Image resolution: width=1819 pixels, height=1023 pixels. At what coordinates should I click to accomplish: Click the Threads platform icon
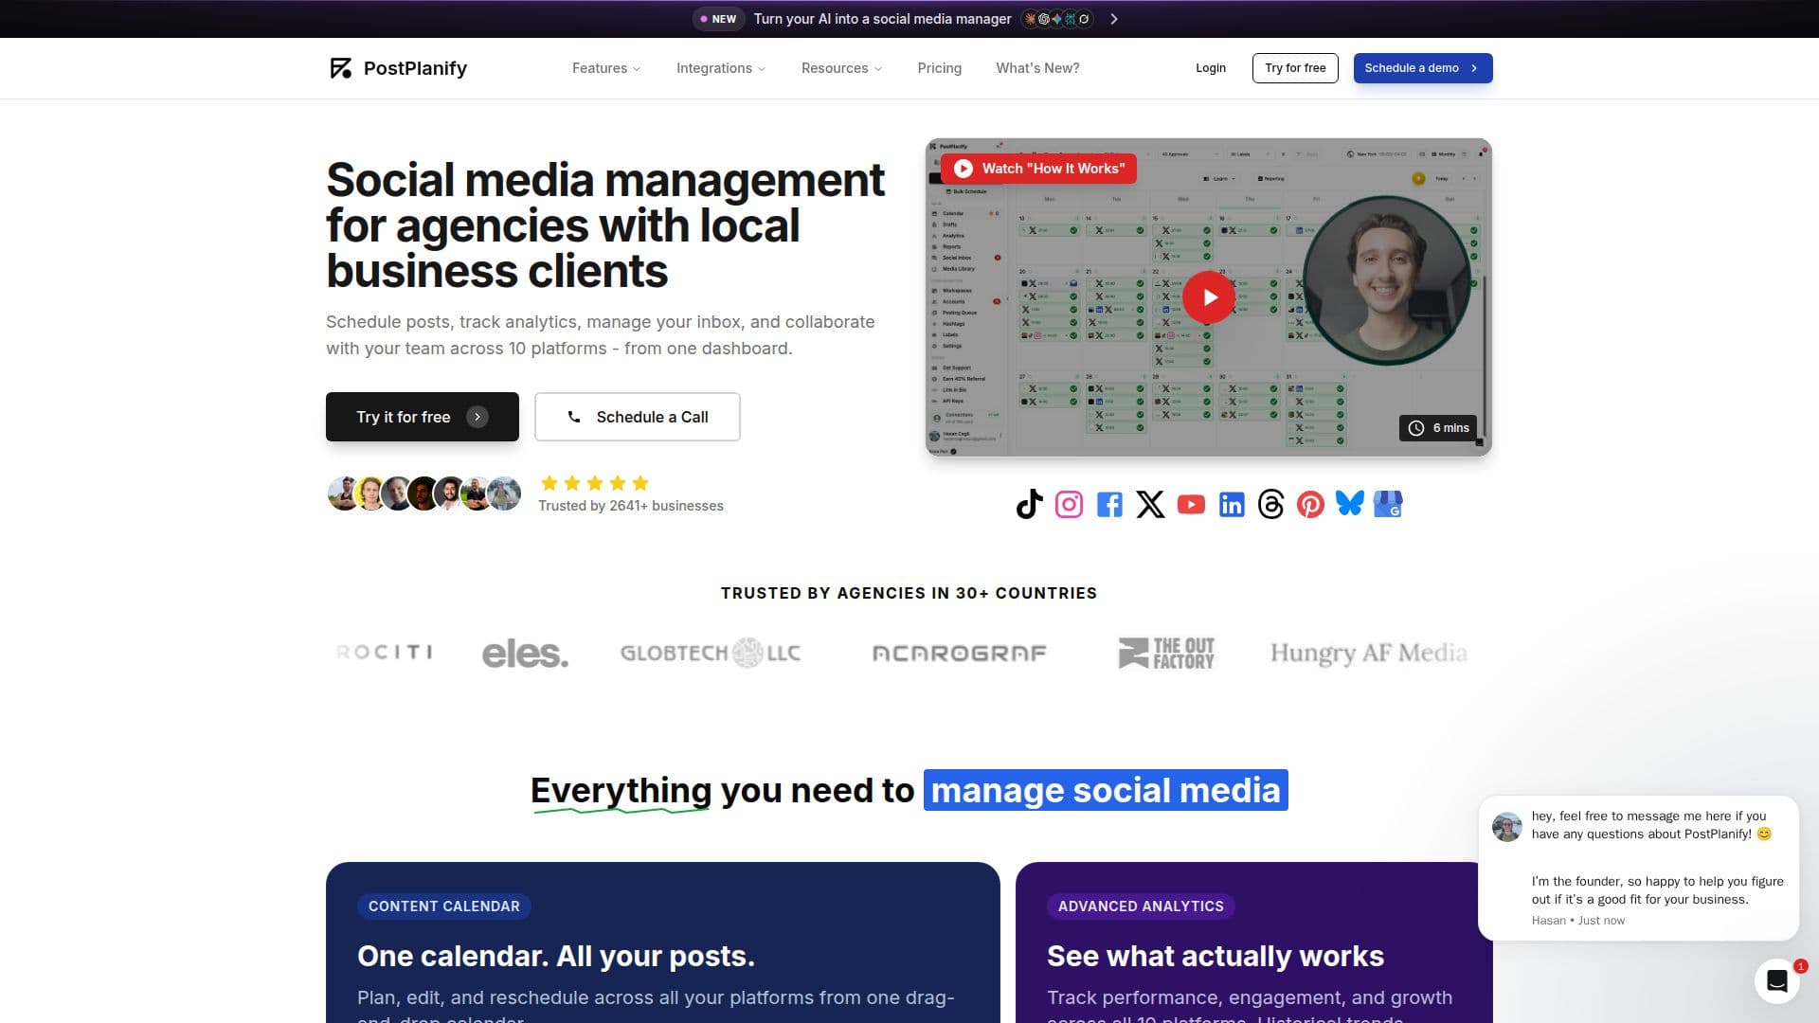tap(1270, 504)
